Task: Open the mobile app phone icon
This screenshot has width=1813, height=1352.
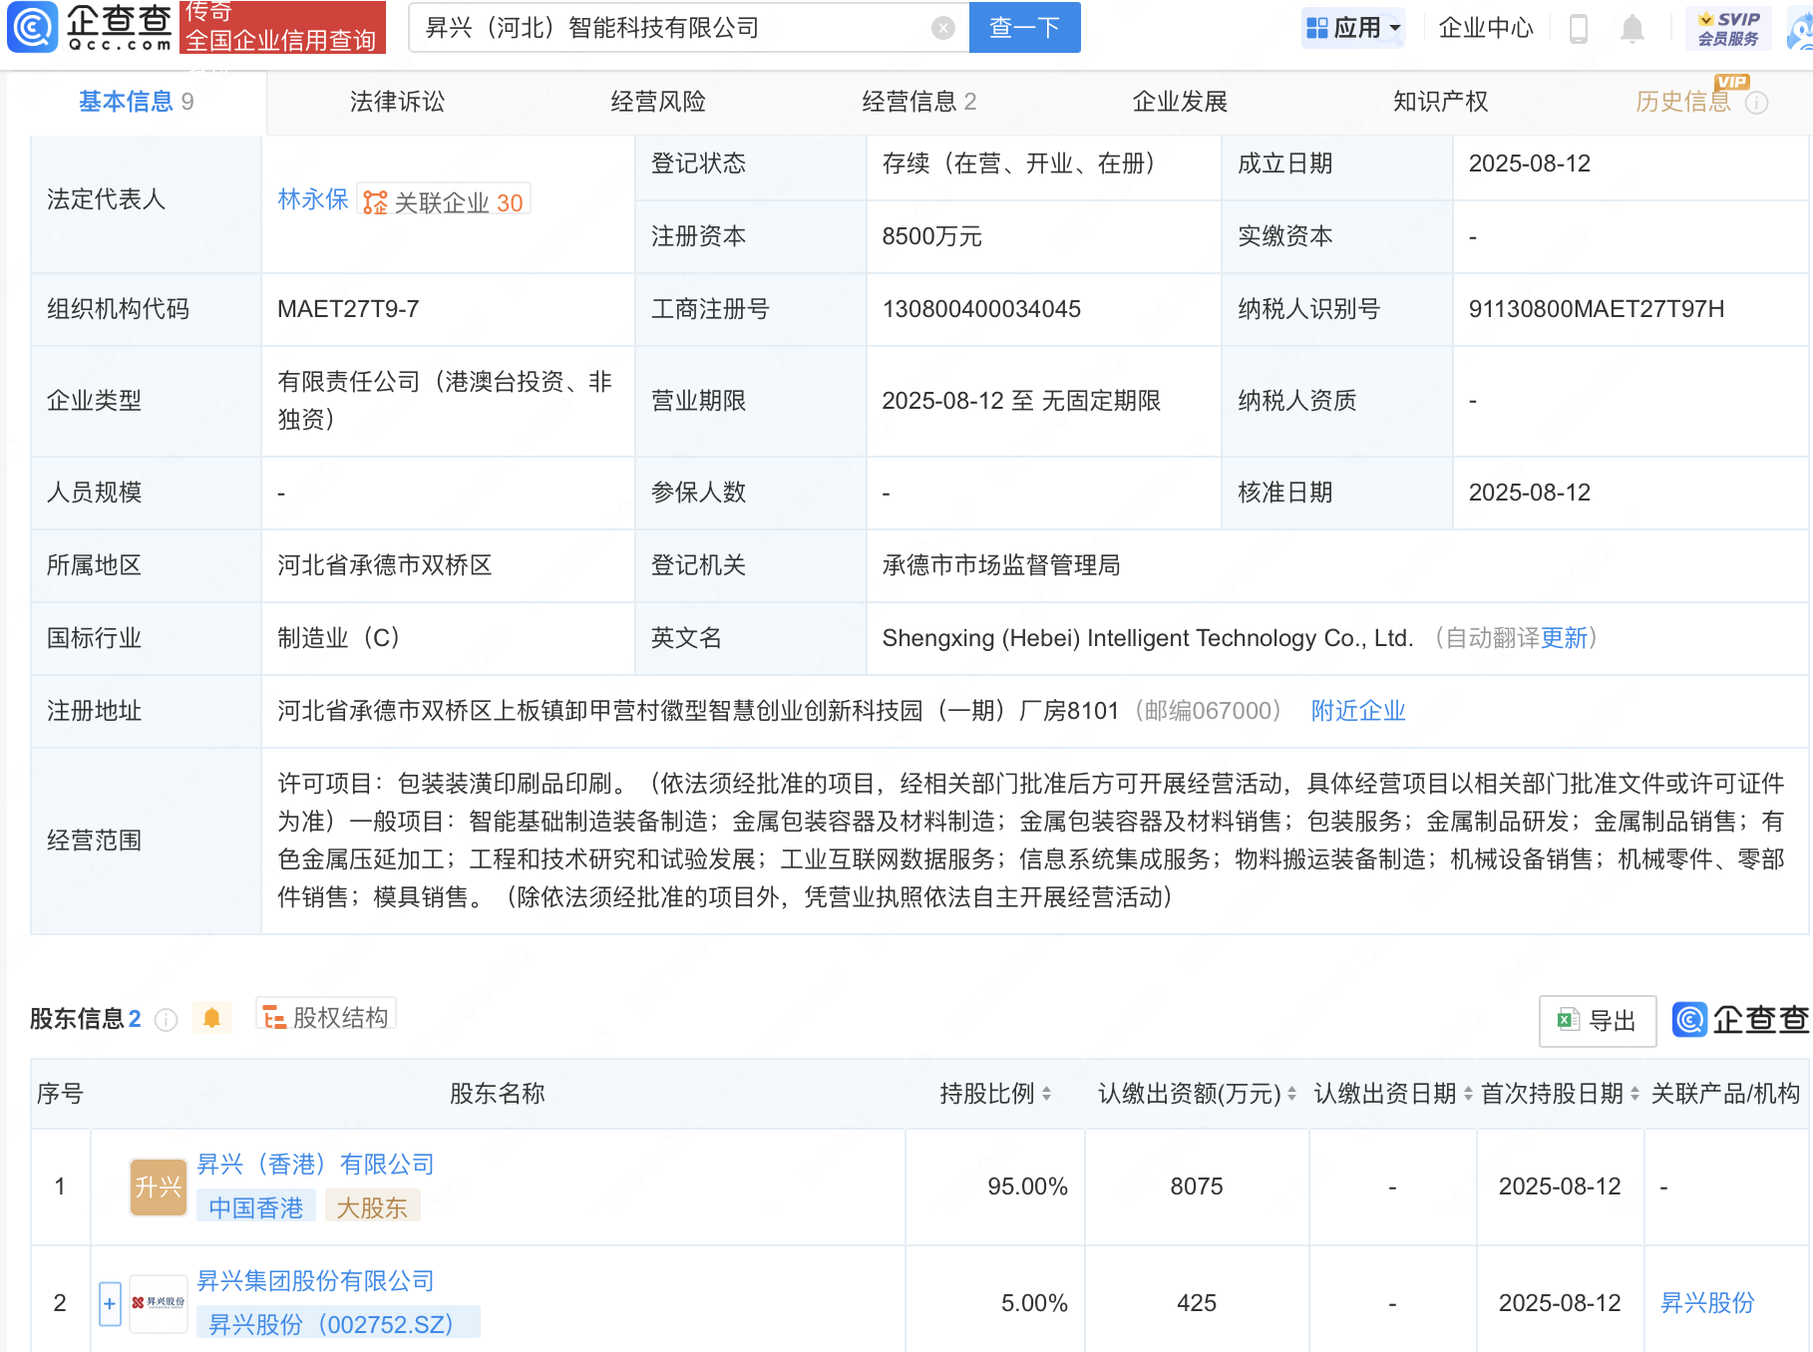Action: pos(1578,28)
